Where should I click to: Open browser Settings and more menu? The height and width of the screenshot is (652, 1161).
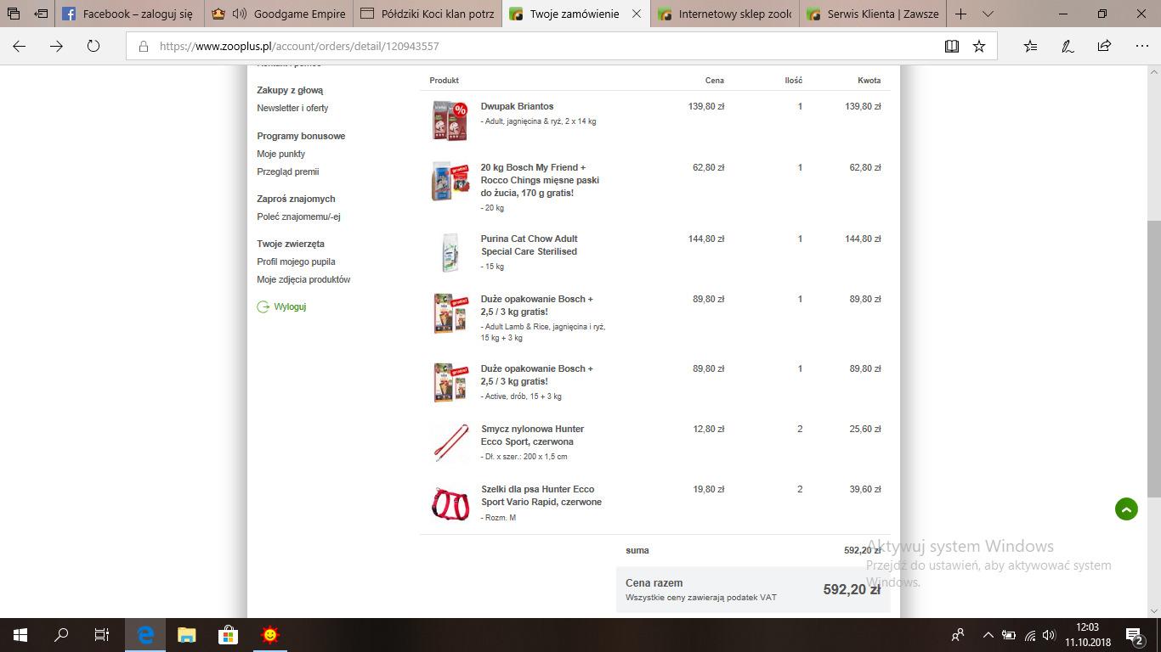pyautogui.click(x=1141, y=47)
